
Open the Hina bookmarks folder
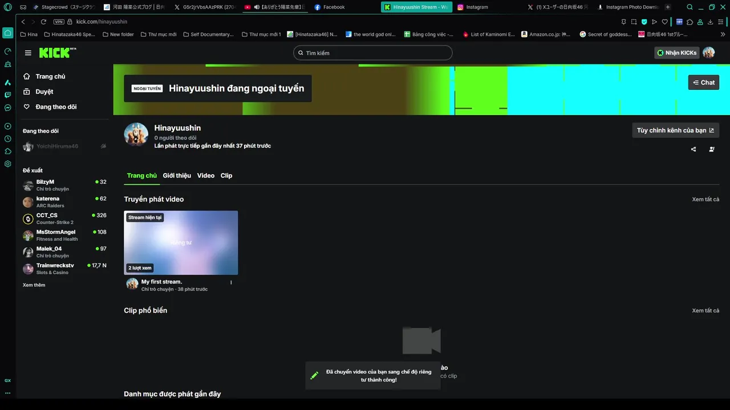click(x=29, y=34)
